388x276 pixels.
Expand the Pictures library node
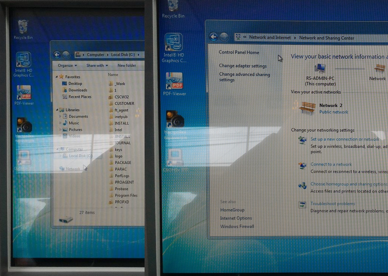[x=60, y=130]
